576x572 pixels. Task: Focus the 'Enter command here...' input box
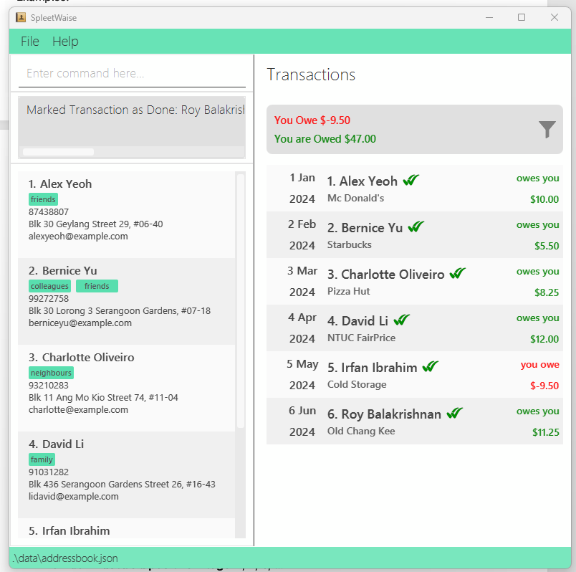click(133, 74)
